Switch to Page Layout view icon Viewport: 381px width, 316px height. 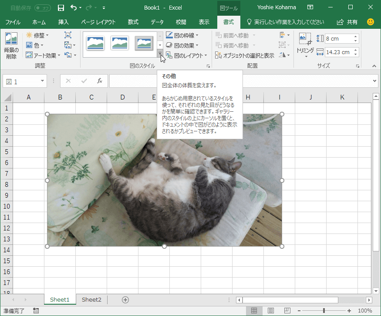click(270, 310)
